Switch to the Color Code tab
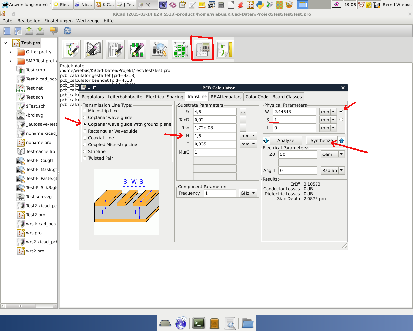Screen dimensions: 413x331 [257, 97]
